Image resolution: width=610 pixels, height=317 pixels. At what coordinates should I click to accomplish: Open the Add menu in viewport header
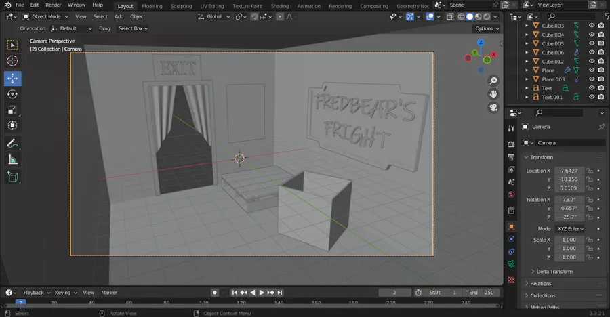[119, 17]
